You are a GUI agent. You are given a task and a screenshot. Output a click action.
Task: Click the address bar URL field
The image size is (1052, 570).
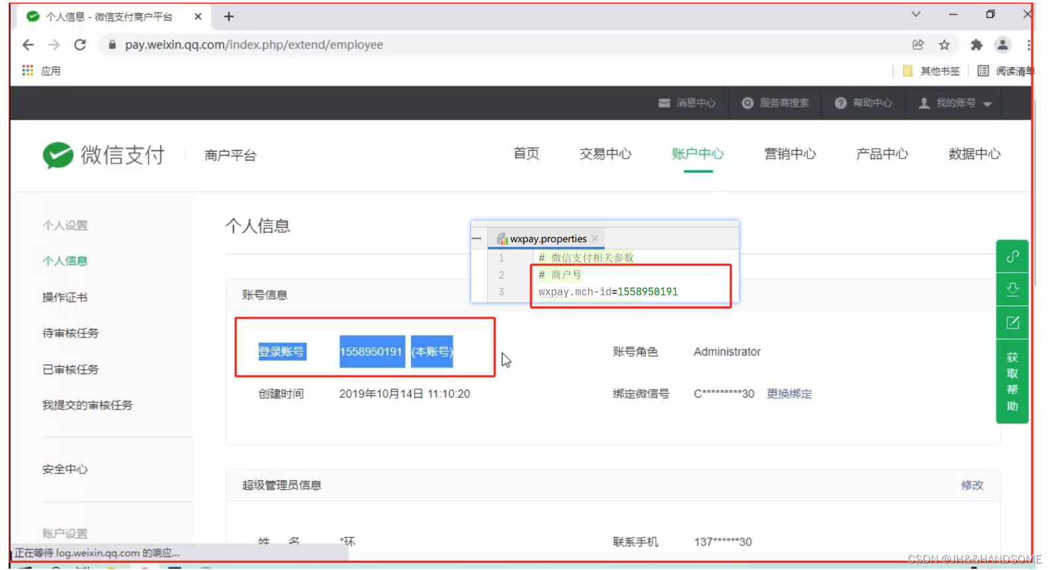pyautogui.click(x=504, y=44)
